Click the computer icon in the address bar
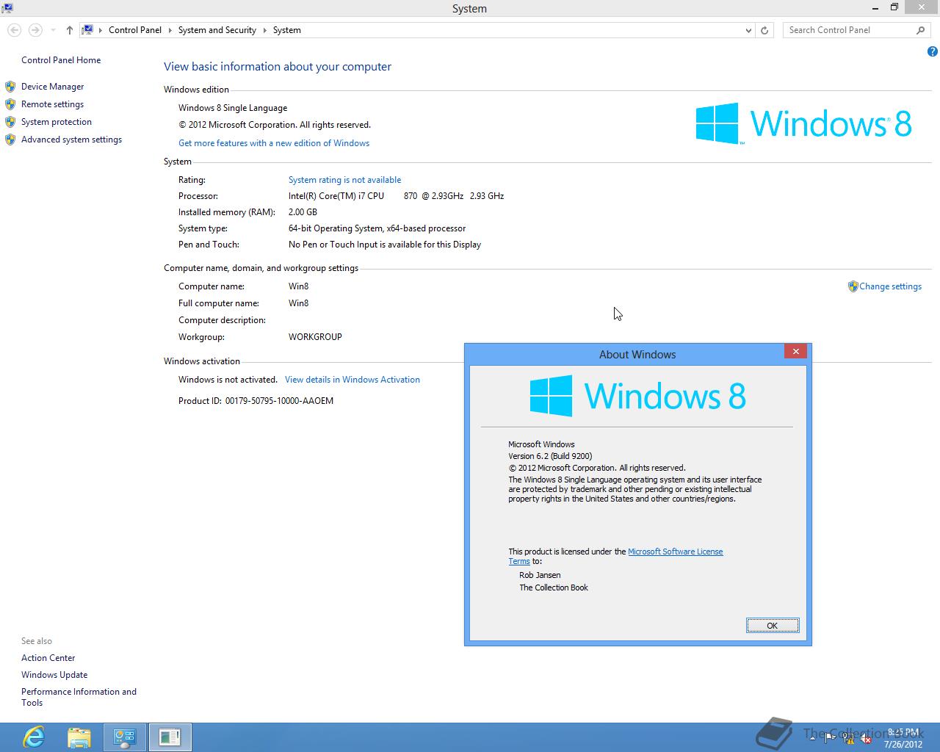 (x=87, y=30)
